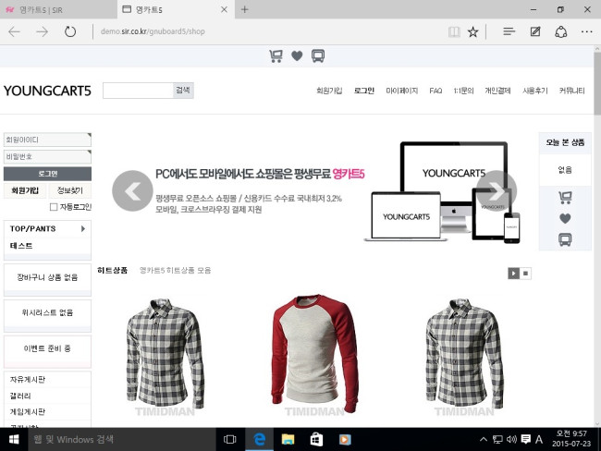This screenshot has height=451, width=601.
Task: Click the delivery truck icon in top bar
Action: [318, 56]
